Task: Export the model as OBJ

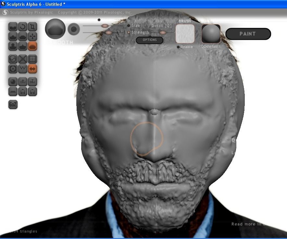Action: point(32,81)
